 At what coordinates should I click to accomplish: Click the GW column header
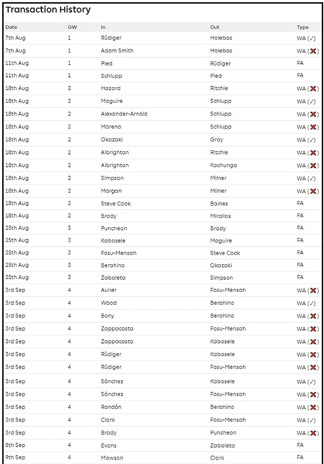[x=72, y=27]
